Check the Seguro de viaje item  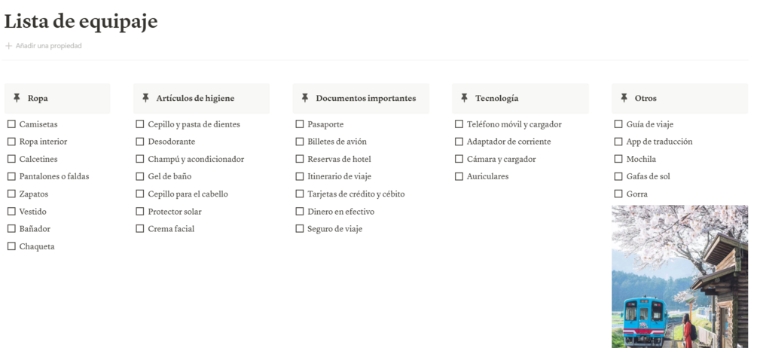click(x=299, y=228)
